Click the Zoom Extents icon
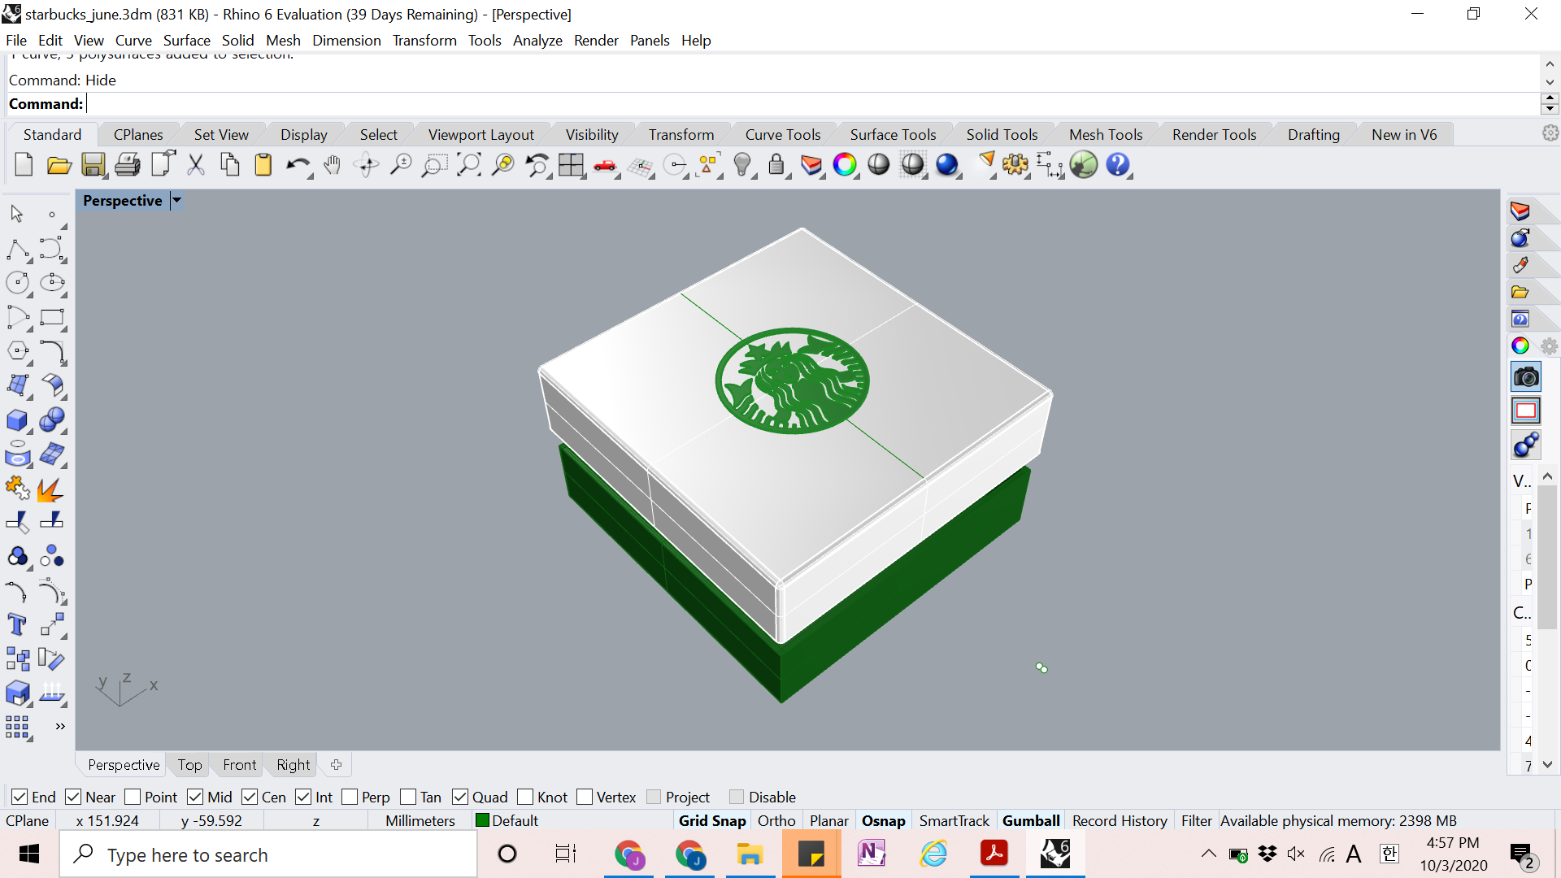The width and height of the screenshot is (1561, 878). 468,165
